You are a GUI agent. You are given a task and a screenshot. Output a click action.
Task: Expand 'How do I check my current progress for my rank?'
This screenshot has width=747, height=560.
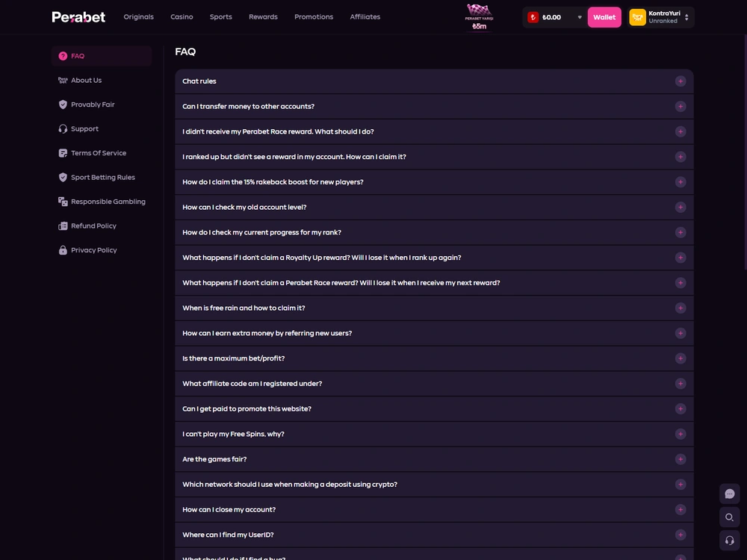434,233
